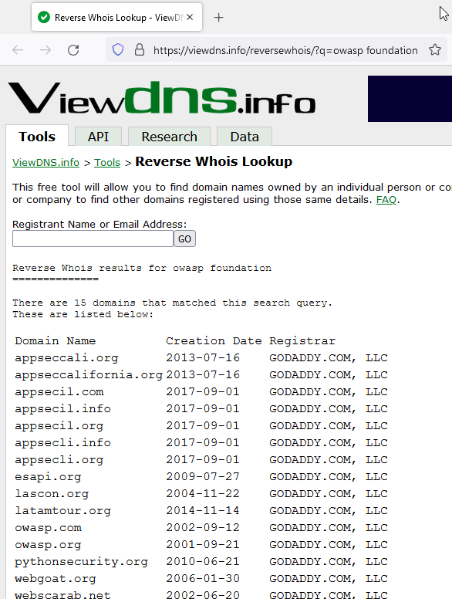Focus the Registrant Name or Email field
452x599 pixels.
[93, 239]
